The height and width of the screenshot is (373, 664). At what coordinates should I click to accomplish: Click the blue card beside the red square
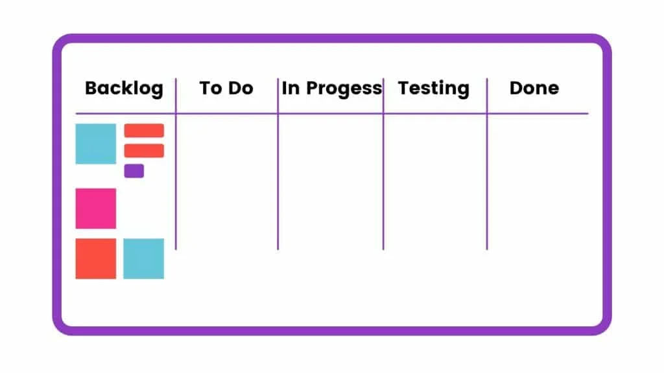(143, 258)
